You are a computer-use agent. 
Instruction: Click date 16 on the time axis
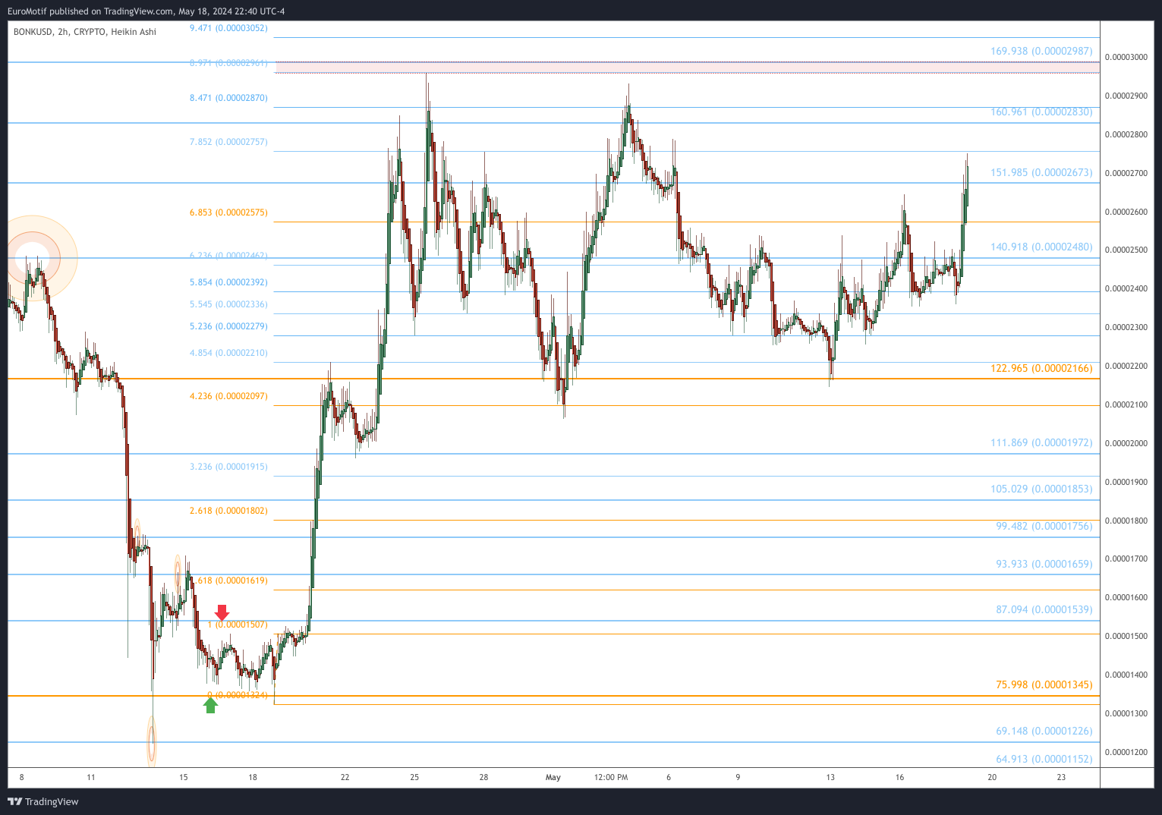[x=899, y=777]
